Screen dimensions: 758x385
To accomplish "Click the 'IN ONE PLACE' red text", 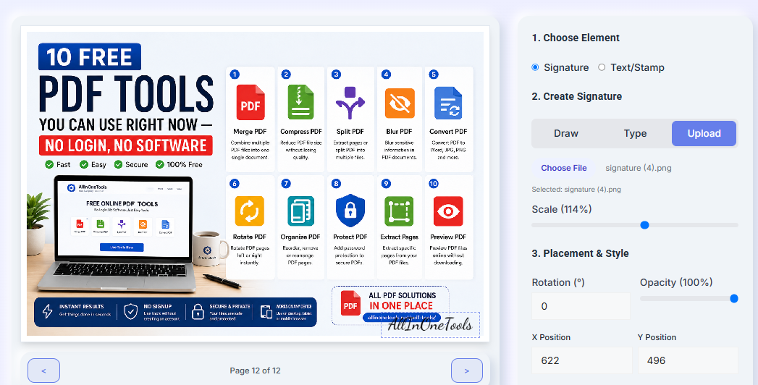I will pyautogui.click(x=401, y=306).
